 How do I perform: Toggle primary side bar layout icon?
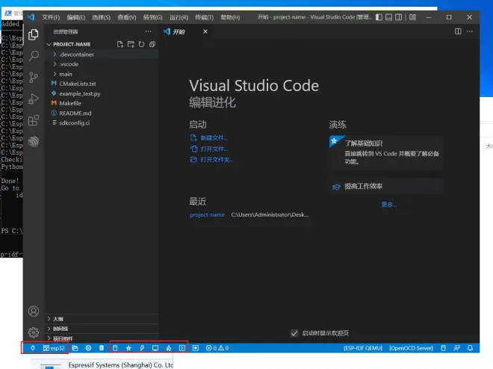coord(379,17)
